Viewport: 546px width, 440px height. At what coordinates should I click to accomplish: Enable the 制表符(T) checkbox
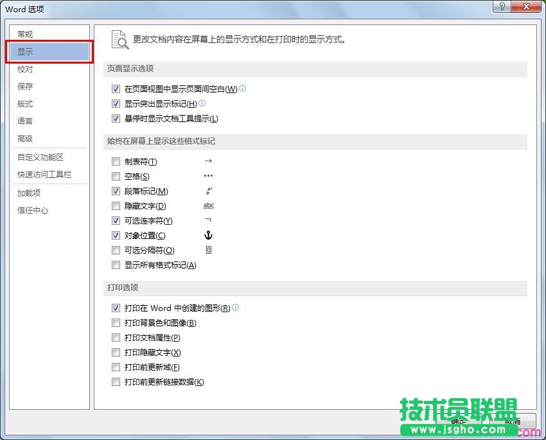116,162
